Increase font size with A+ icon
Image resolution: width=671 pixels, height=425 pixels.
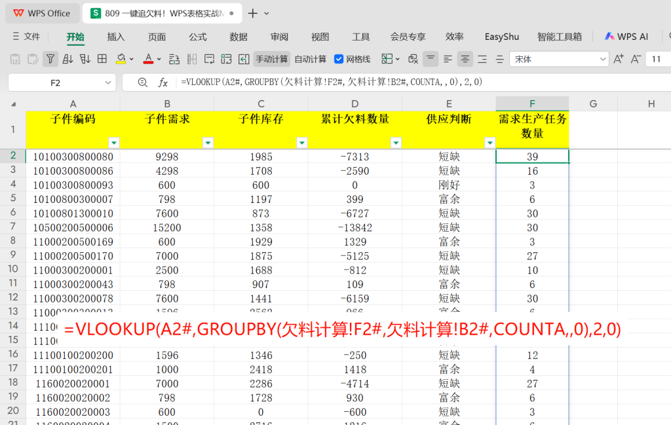point(619,59)
